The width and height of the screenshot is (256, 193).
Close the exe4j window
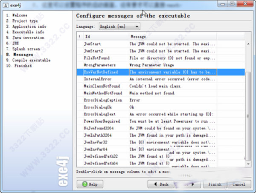click(x=245, y=4)
